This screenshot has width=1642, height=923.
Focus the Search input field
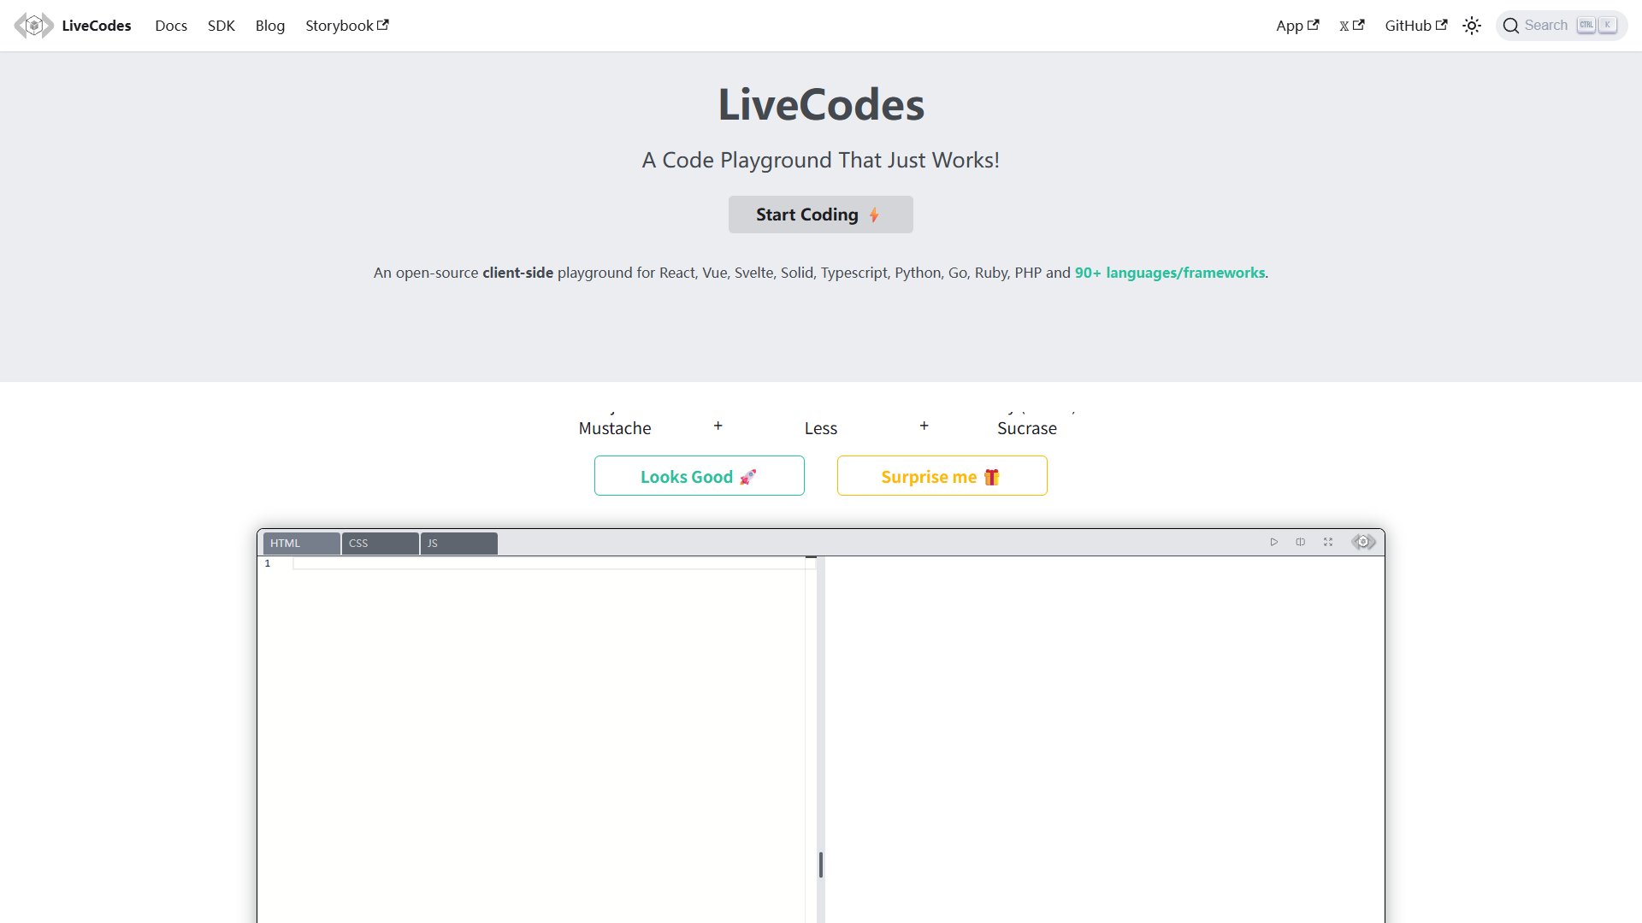click(1562, 26)
